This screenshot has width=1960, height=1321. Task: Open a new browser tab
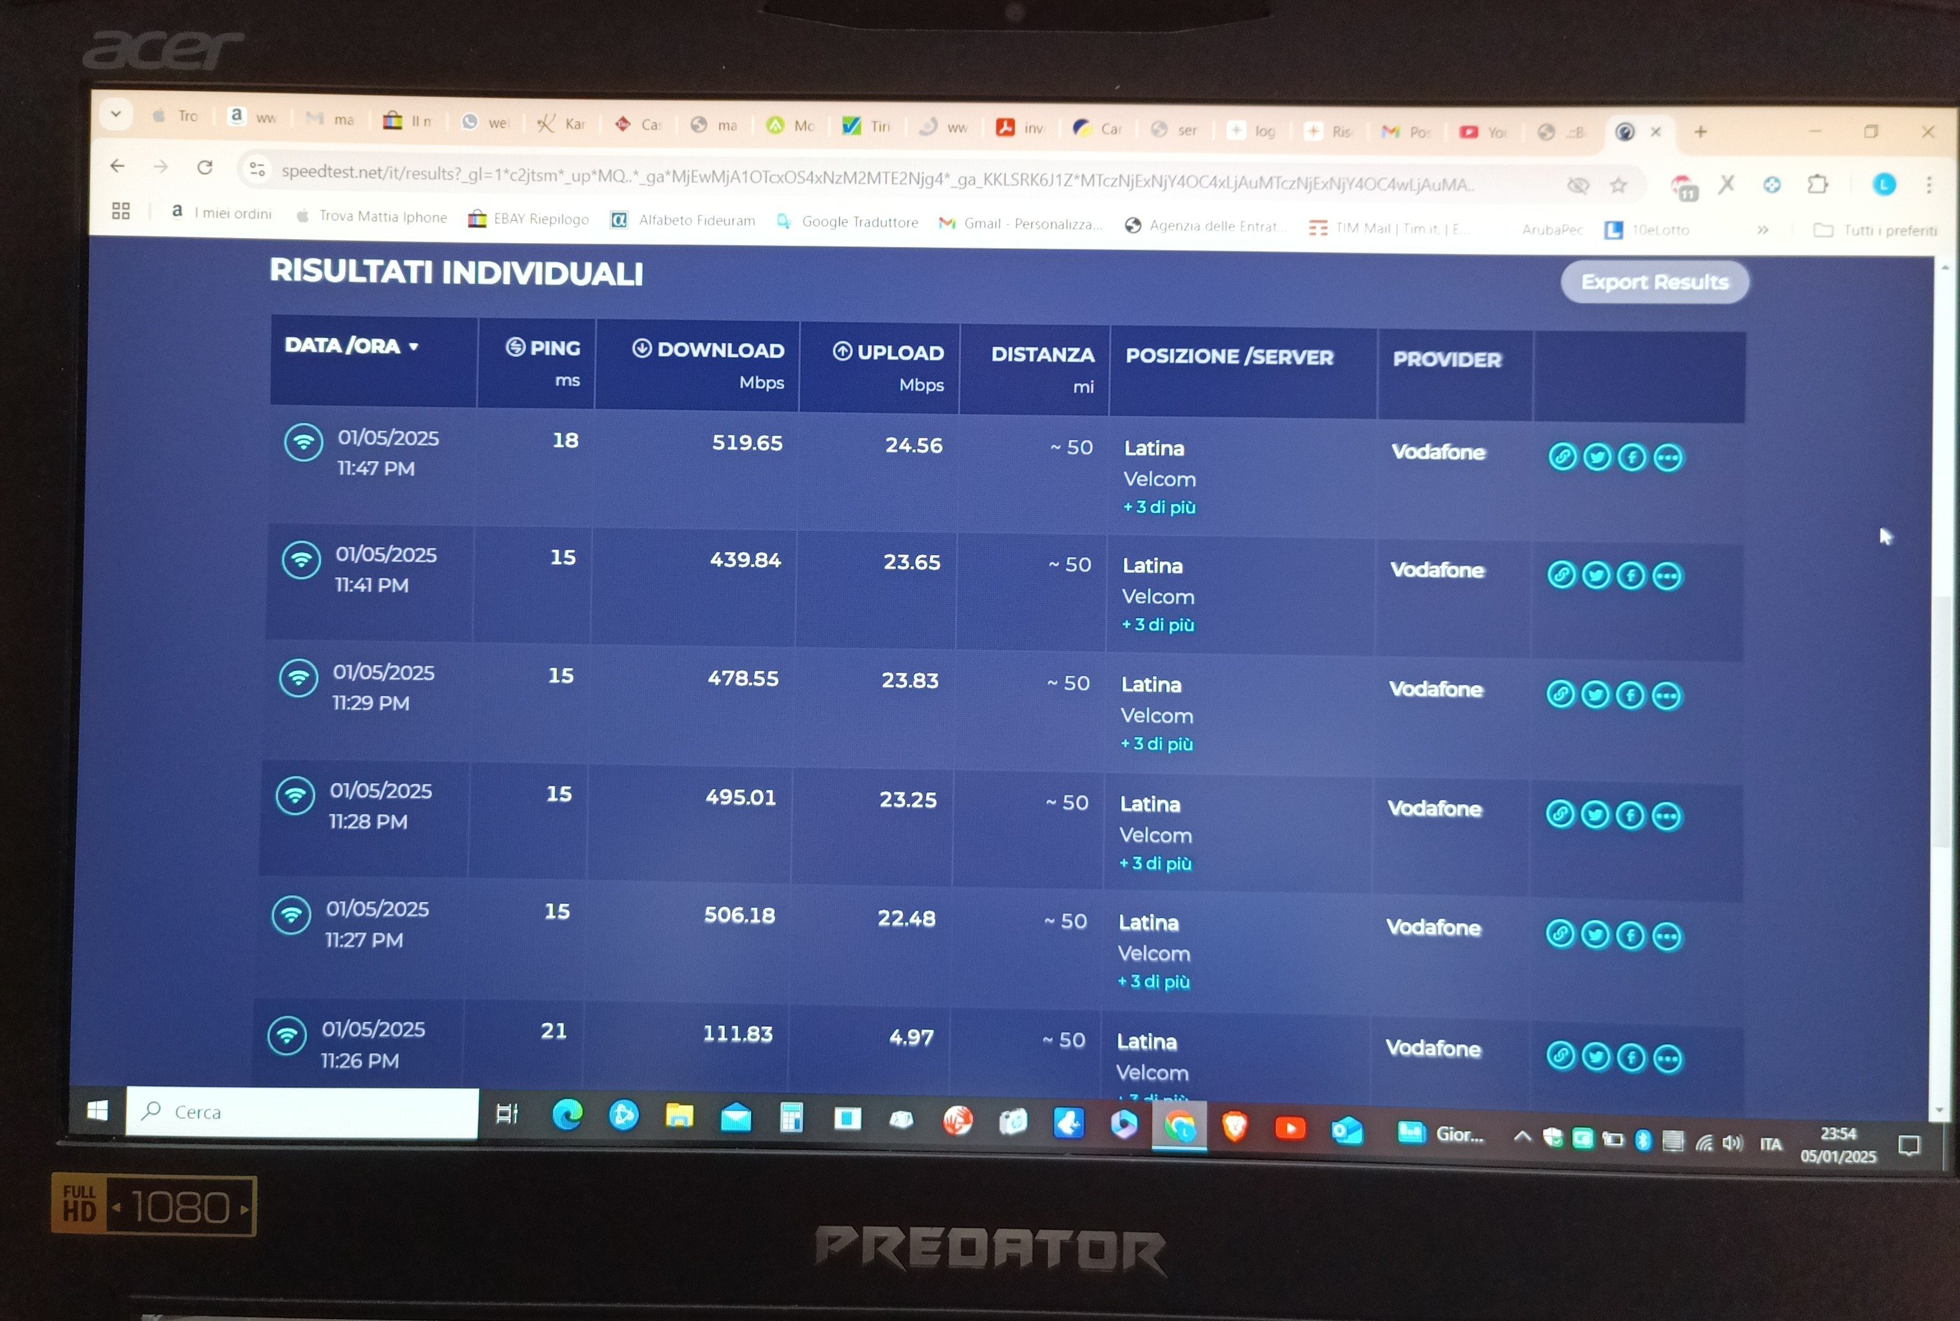(x=1700, y=131)
